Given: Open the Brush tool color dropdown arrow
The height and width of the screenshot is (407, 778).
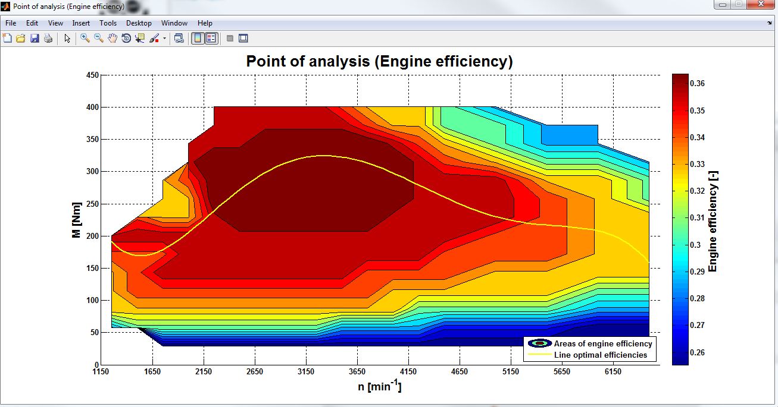Looking at the screenshot, I should pyautogui.click(x=164, y=38).
